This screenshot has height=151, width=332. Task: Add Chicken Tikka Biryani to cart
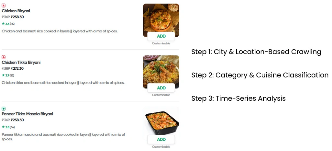point(161,88)
